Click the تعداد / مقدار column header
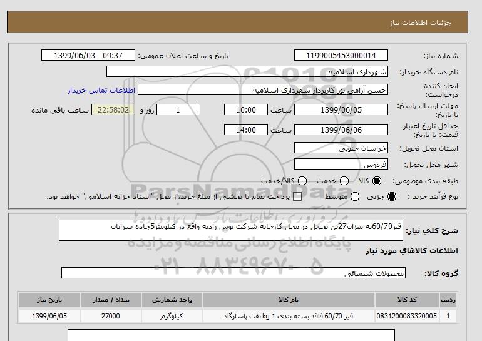The width and height of the screenshot is (482, 341). click(x=111, y=300)
